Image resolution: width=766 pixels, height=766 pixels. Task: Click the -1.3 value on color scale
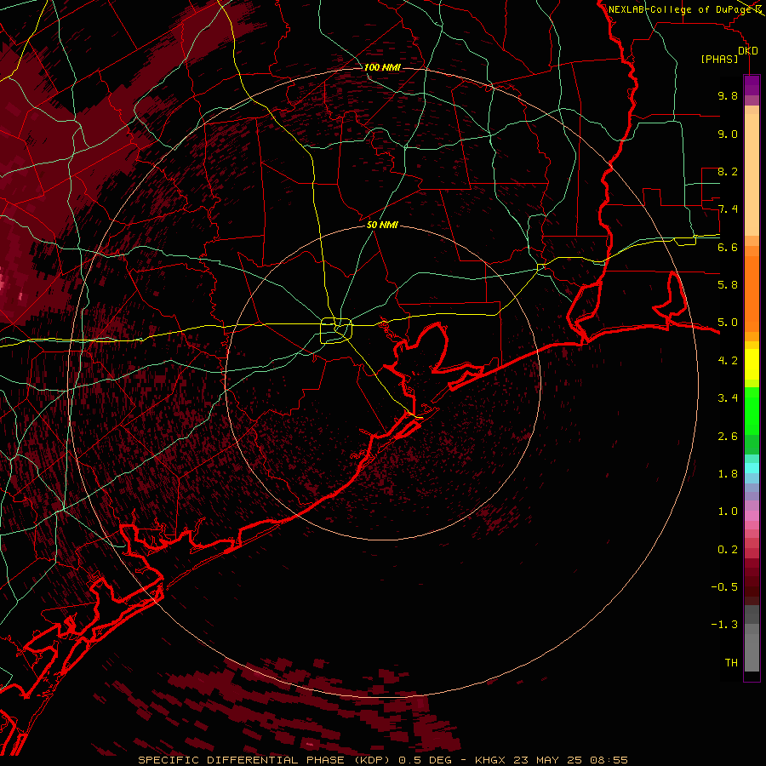[724, 625]
